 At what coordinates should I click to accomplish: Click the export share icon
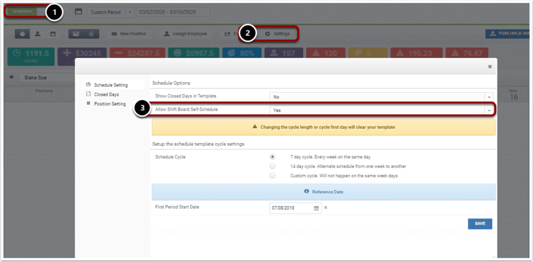(x=227, y=34)
